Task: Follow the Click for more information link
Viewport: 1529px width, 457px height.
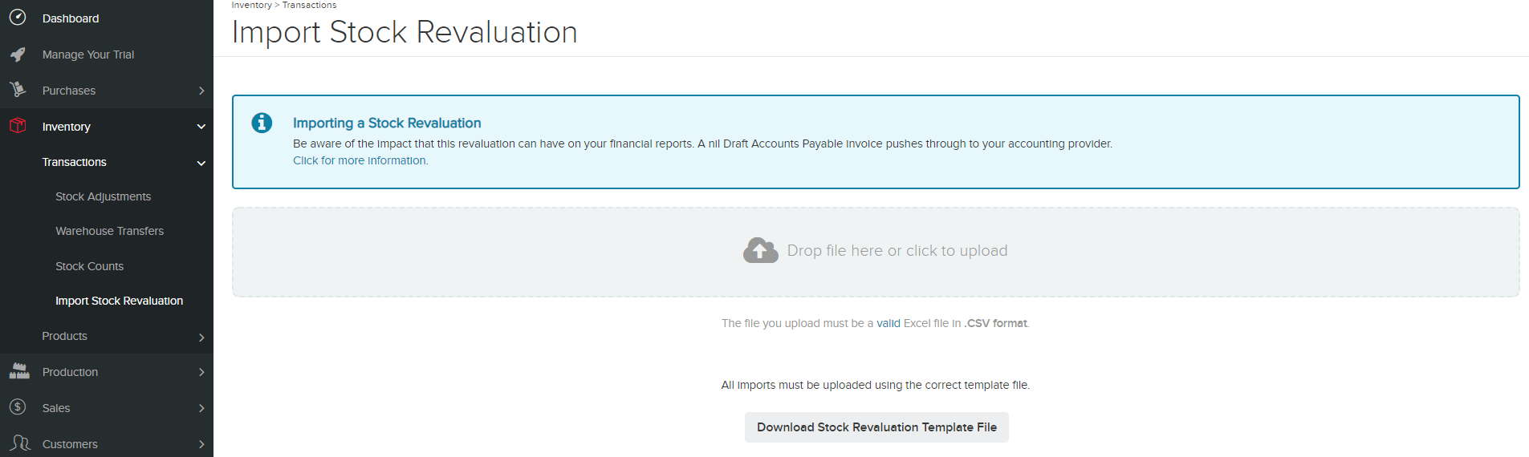Action: (x=360, y=160)
